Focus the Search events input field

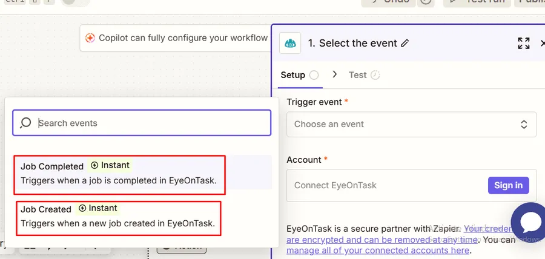click(142, 123)
